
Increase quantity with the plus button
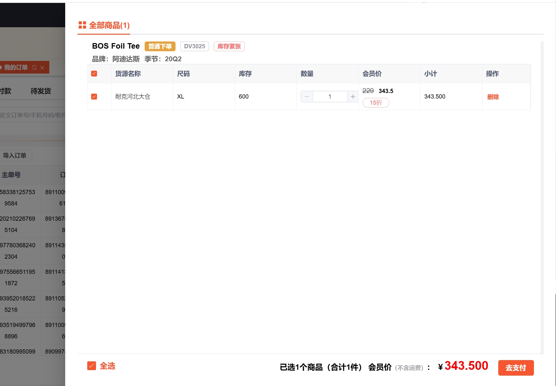tap(353, 97)
